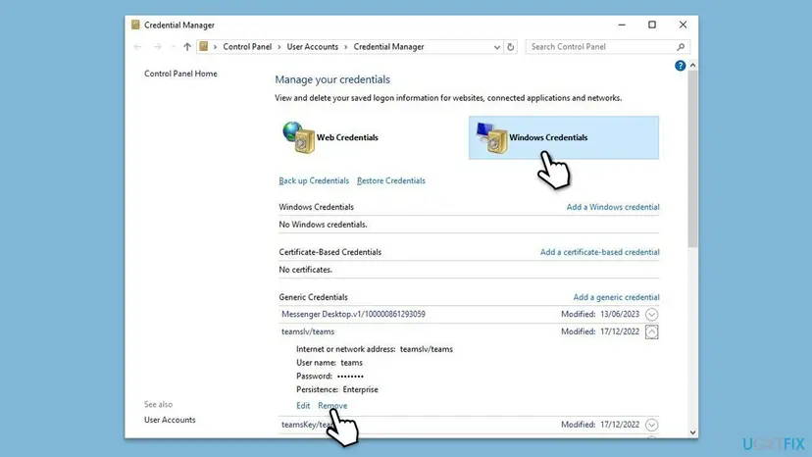The image size is (812, 457).
Task: Open the address bar history dropdown
Action: click(x=496, y=47)
